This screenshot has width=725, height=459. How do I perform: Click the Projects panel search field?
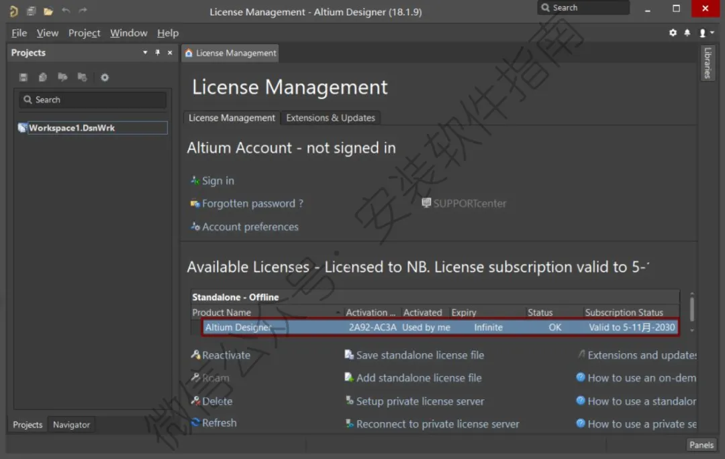coord(93,100)
